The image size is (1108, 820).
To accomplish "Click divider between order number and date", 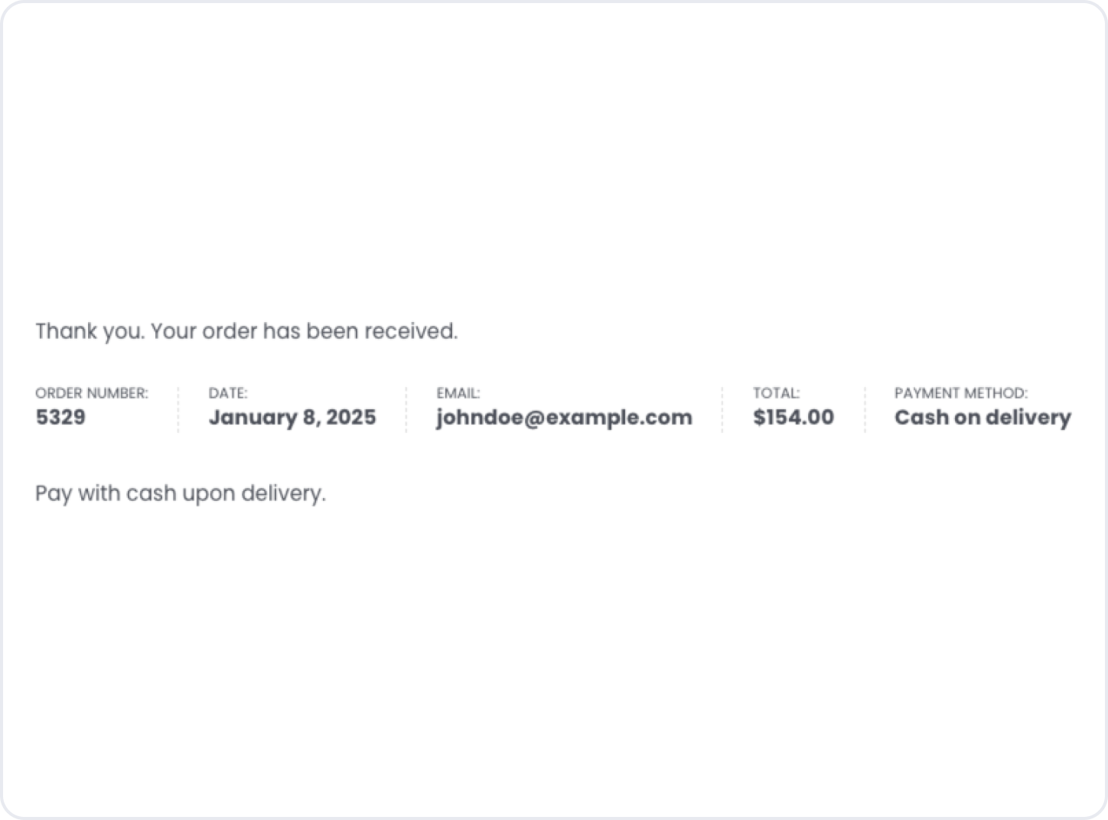I will [178, 410].
